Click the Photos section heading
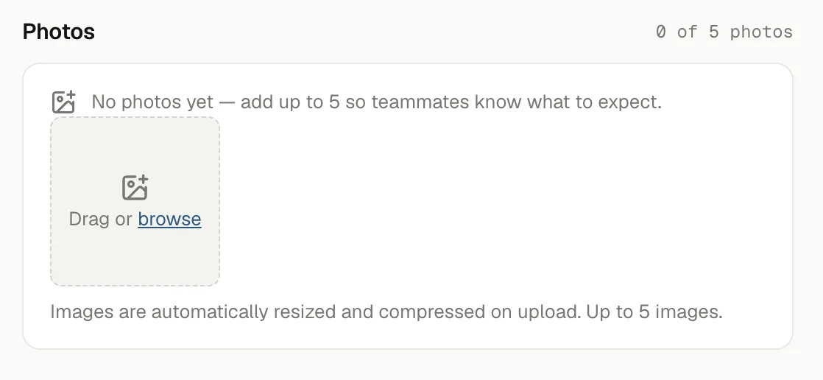This screenshot has height=380, width=823. click(x=59, y=32)
